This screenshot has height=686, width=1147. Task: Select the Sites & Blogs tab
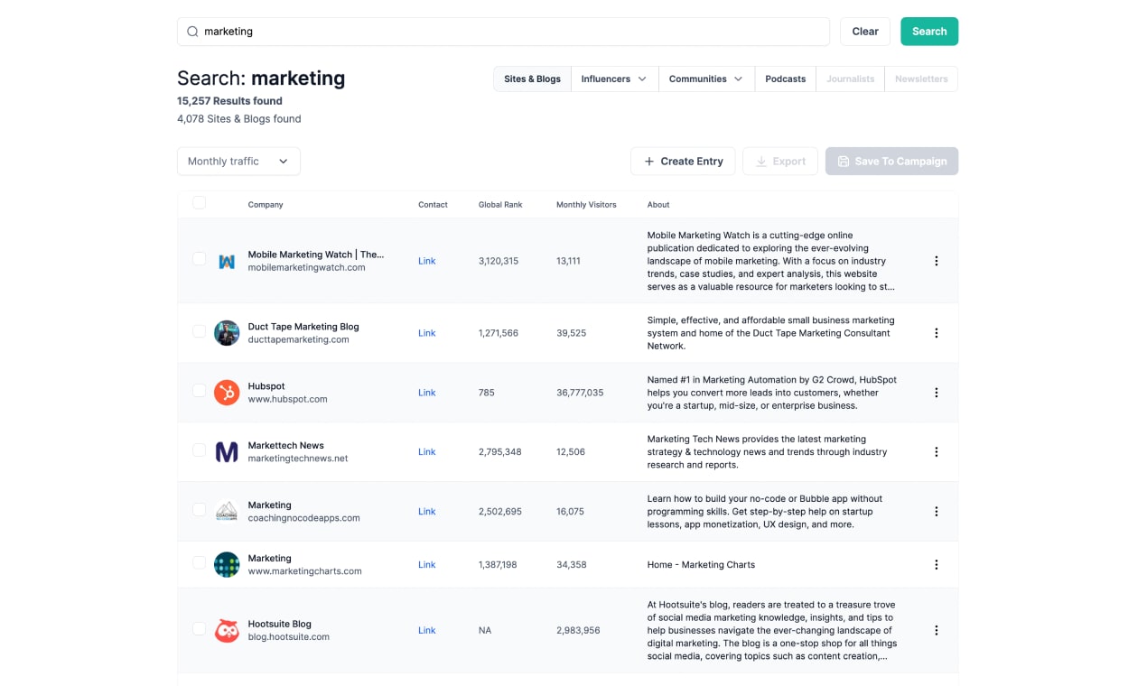pos(532,79)
